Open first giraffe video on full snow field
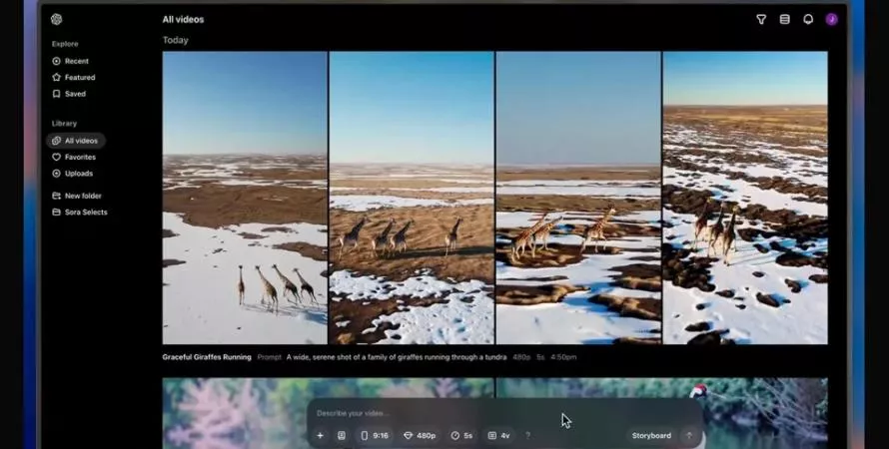 245,198
